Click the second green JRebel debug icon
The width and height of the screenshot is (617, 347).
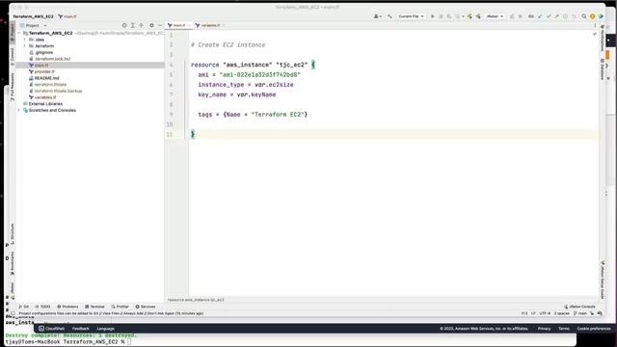pyautogui.click(x=478, y=16)
